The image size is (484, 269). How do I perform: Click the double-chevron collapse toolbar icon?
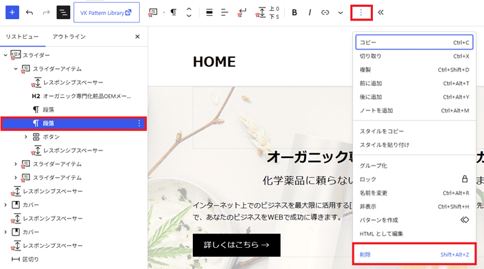click(380, 12)
